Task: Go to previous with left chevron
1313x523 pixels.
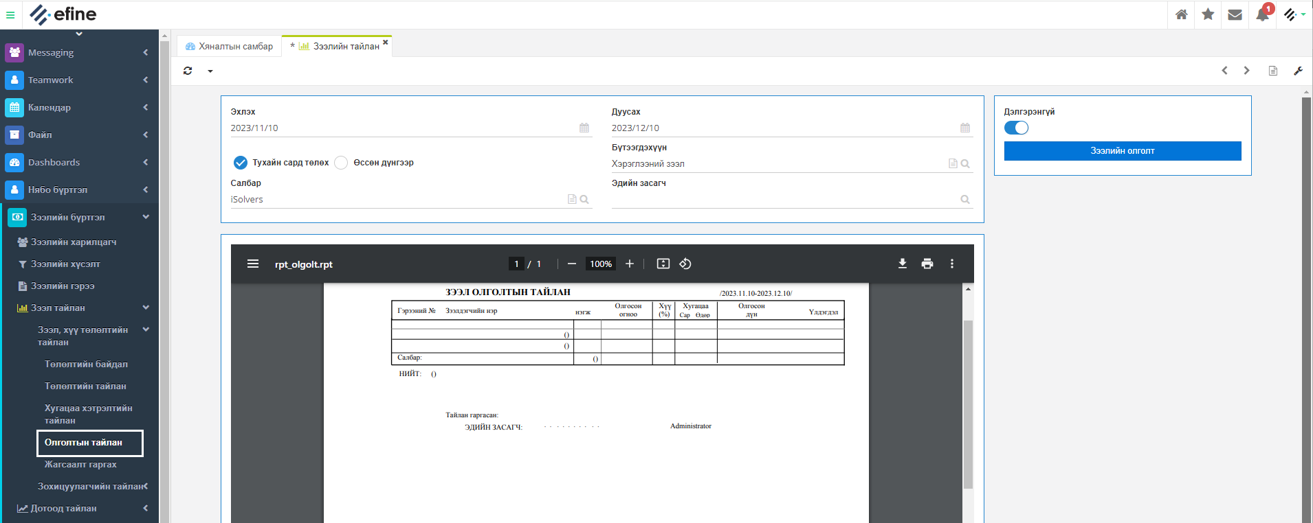Action: coord(1224,71)
